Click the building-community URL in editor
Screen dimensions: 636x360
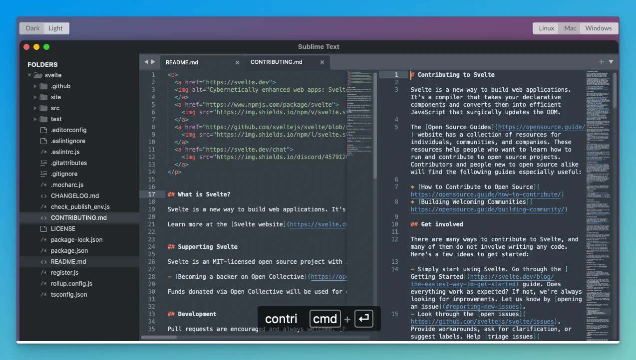tap(487, 209)
